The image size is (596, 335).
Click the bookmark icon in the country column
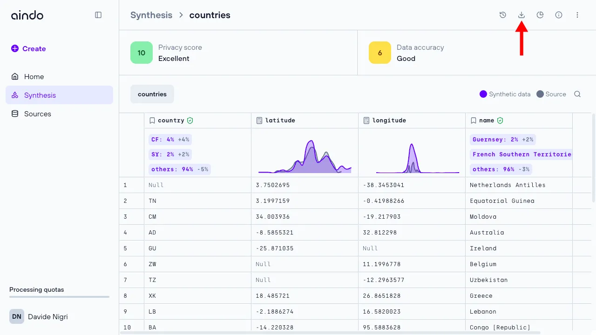152,121
